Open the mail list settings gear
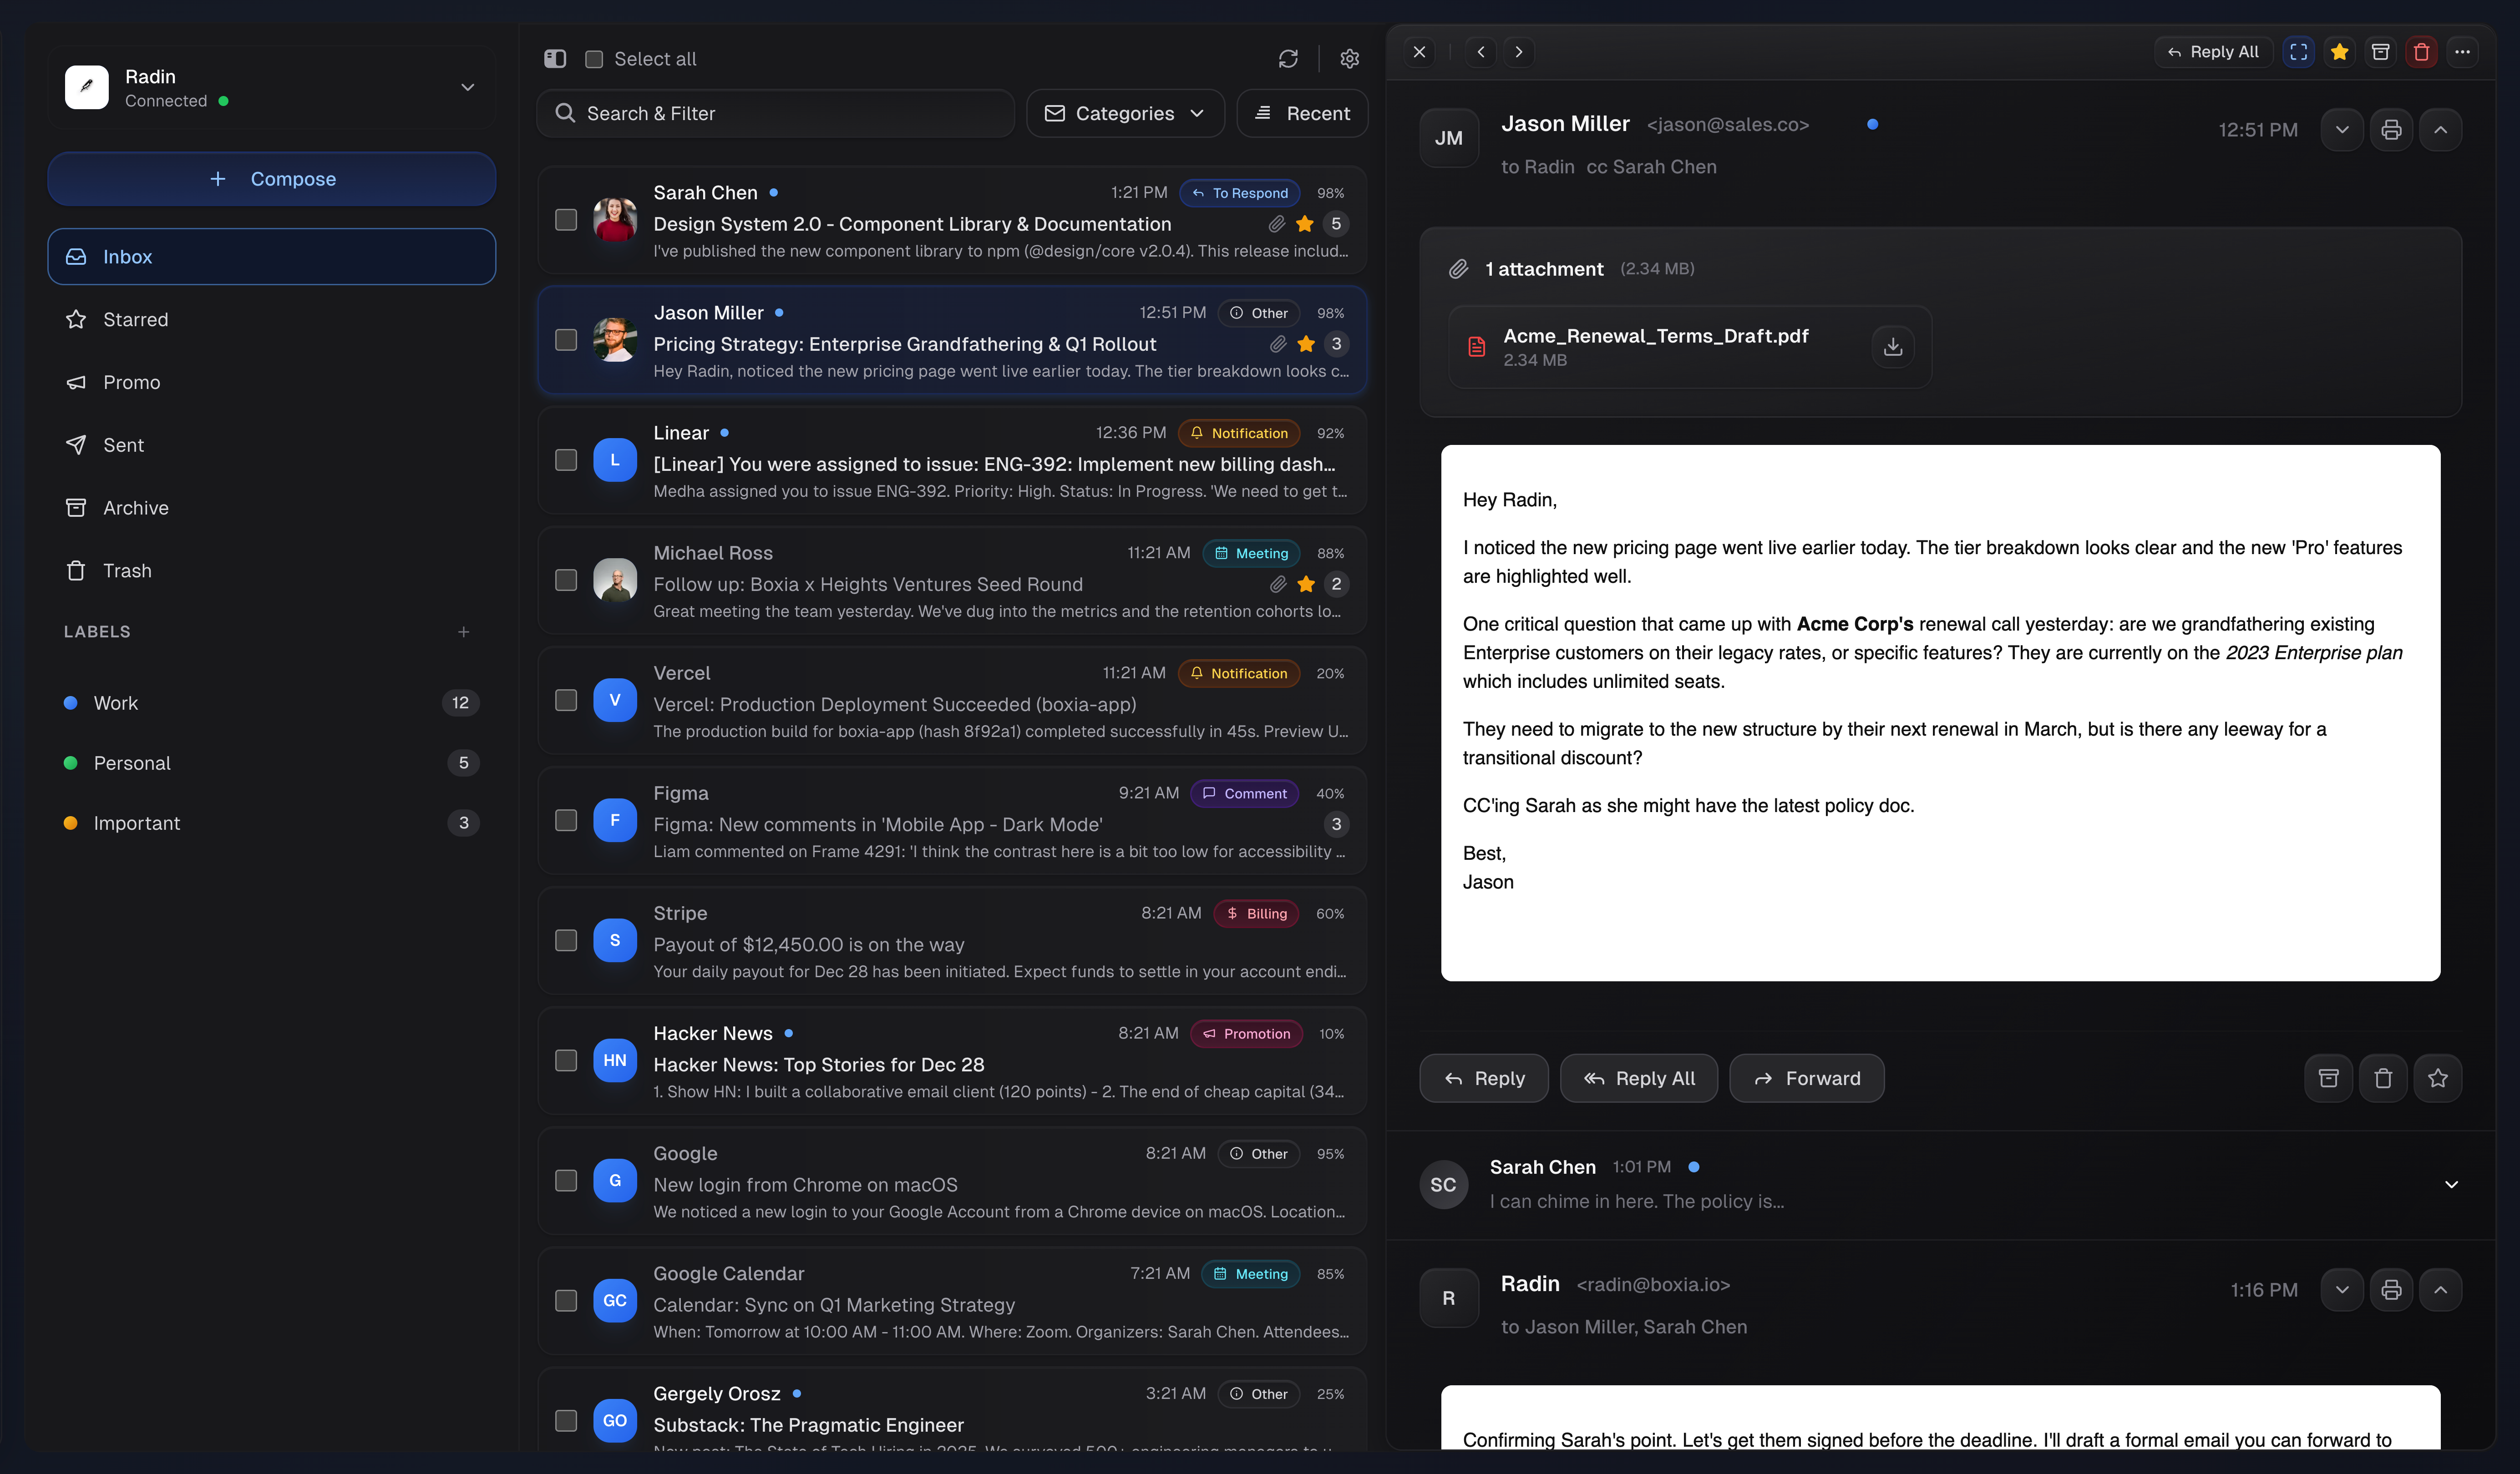Screen dimensions: 2520x1474 point(1349,59)
